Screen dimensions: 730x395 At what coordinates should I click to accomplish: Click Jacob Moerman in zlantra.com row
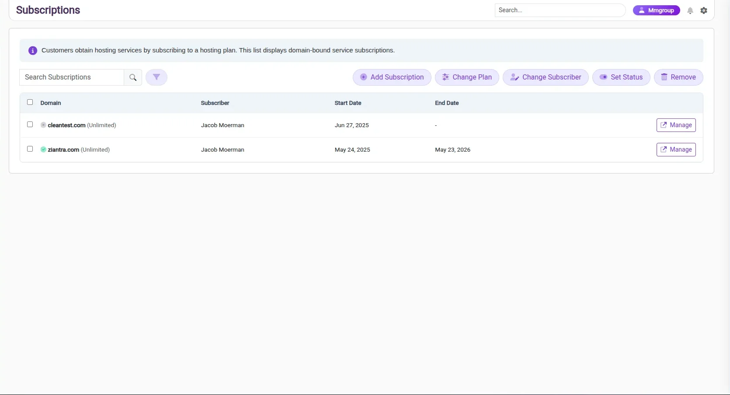click(222, 149)
